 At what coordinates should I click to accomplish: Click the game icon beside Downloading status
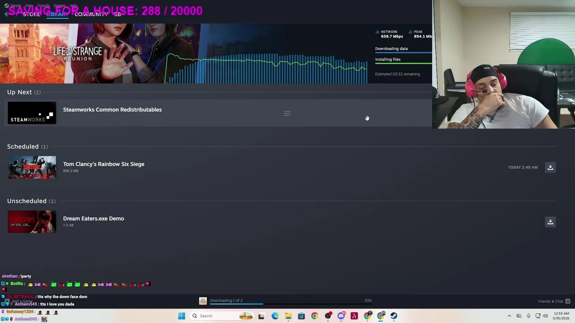(203, 301)
